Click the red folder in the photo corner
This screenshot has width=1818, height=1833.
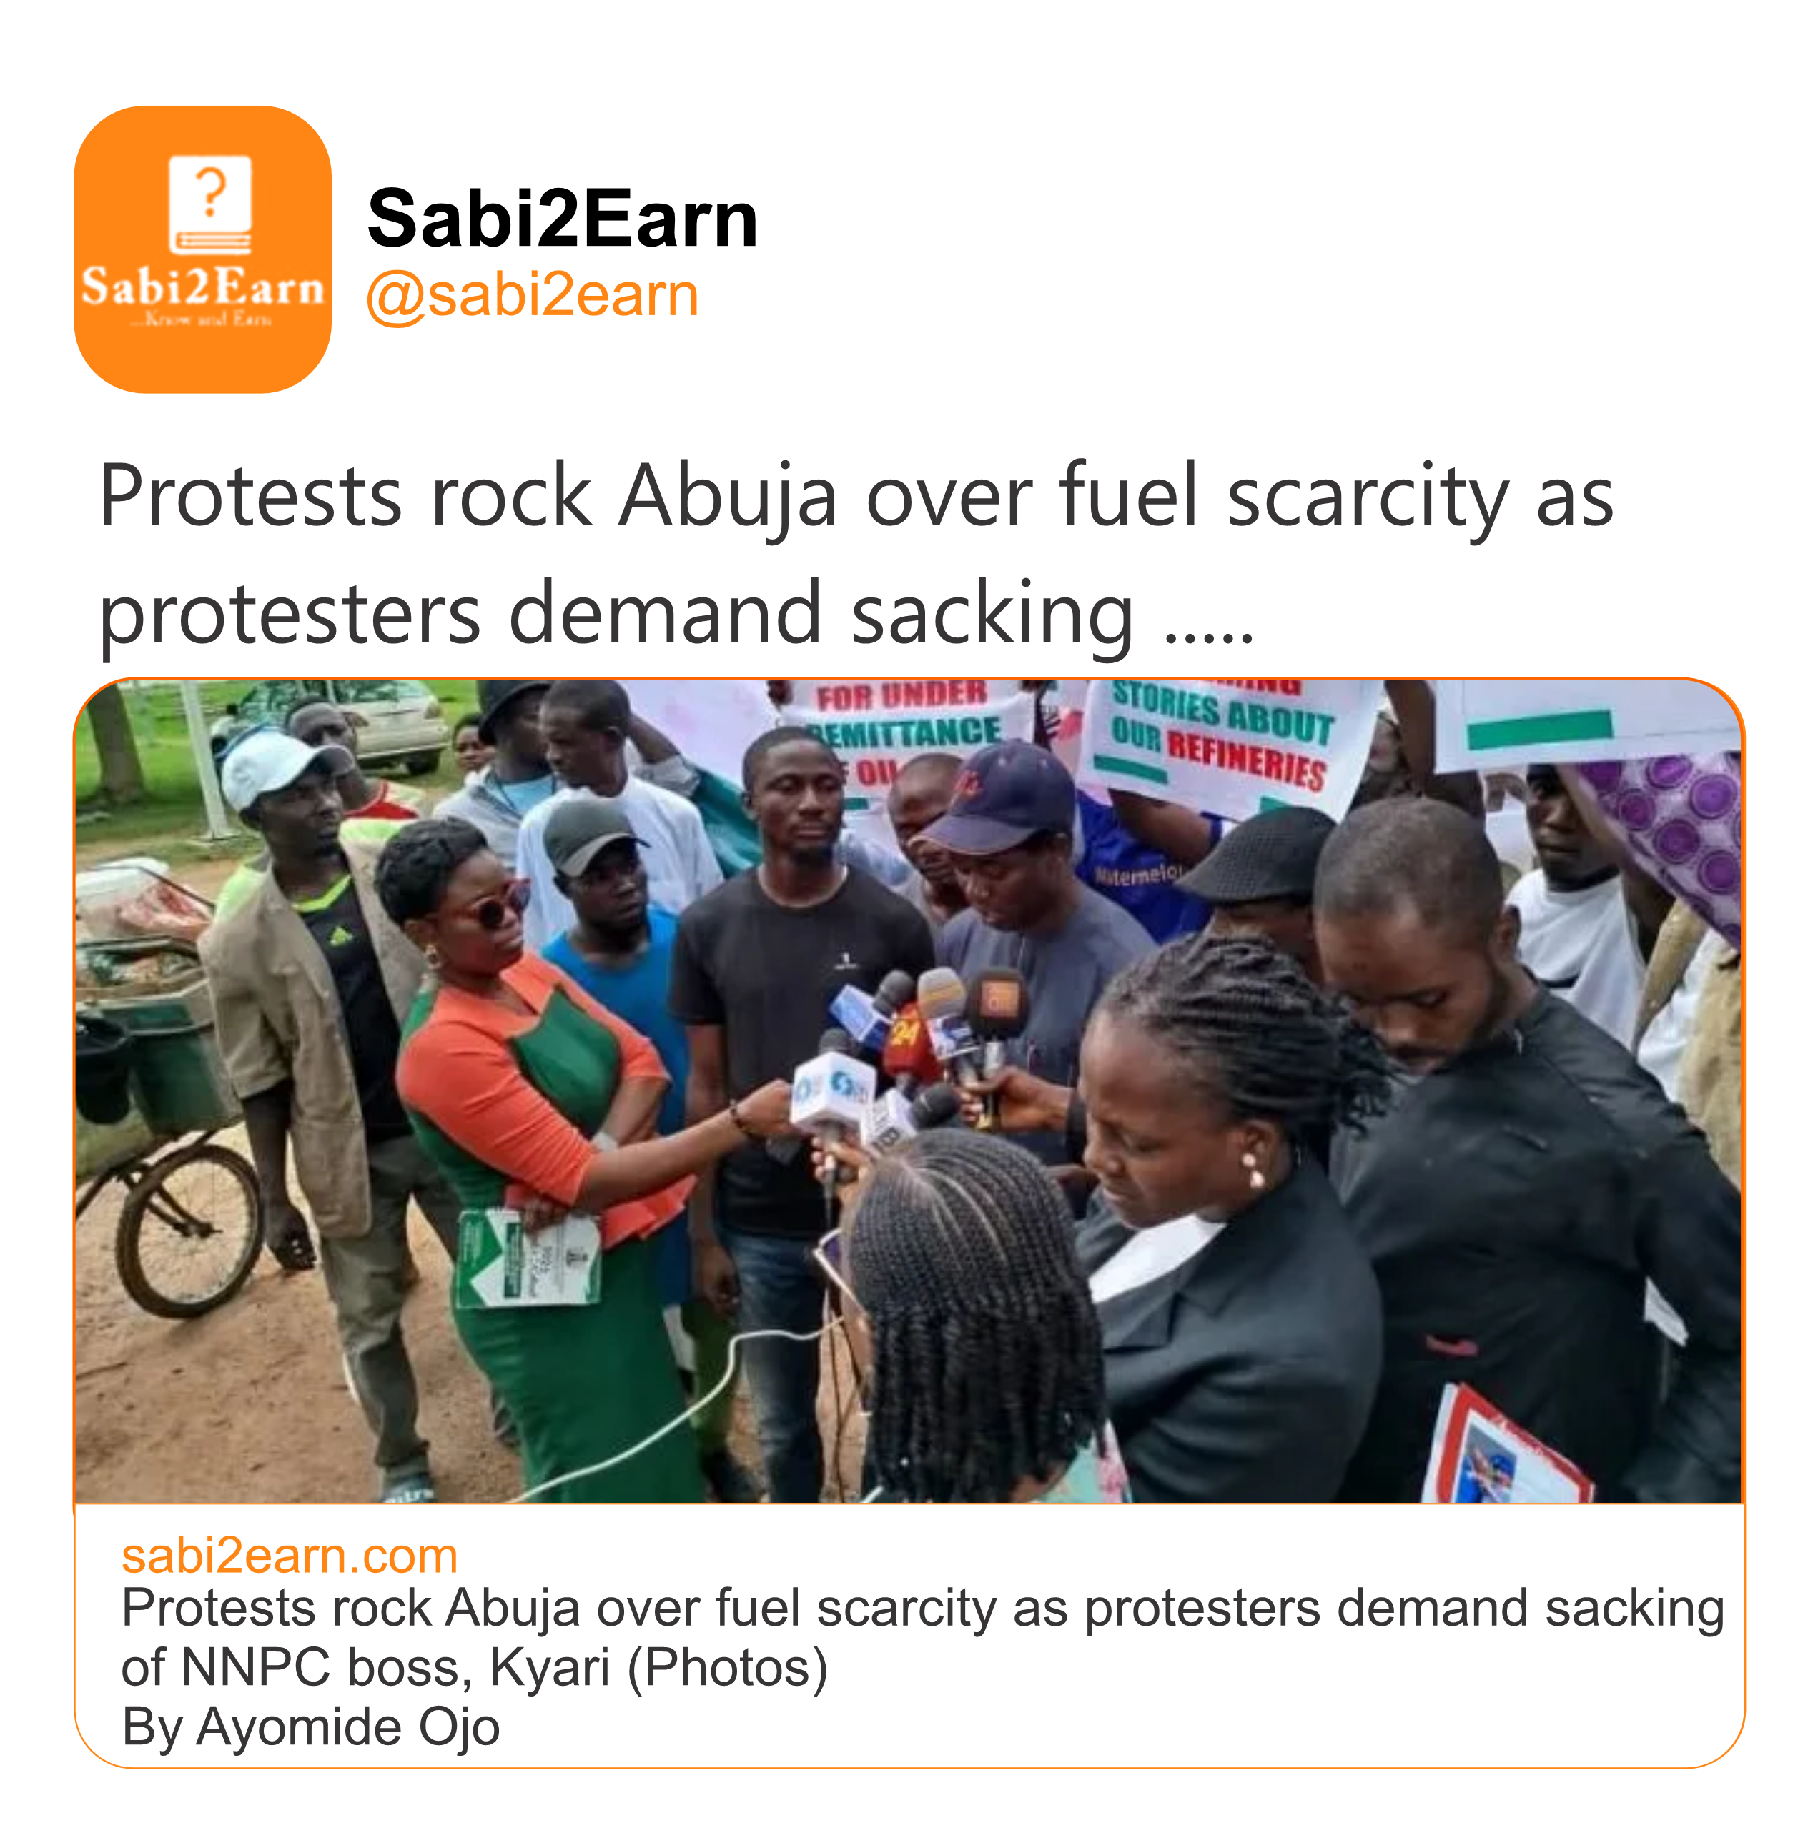click(1505, 1448)
